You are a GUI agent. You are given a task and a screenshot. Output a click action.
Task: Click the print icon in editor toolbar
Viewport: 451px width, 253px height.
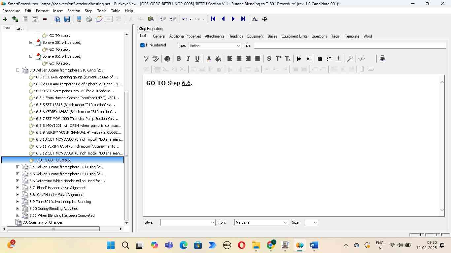(382, 59)
